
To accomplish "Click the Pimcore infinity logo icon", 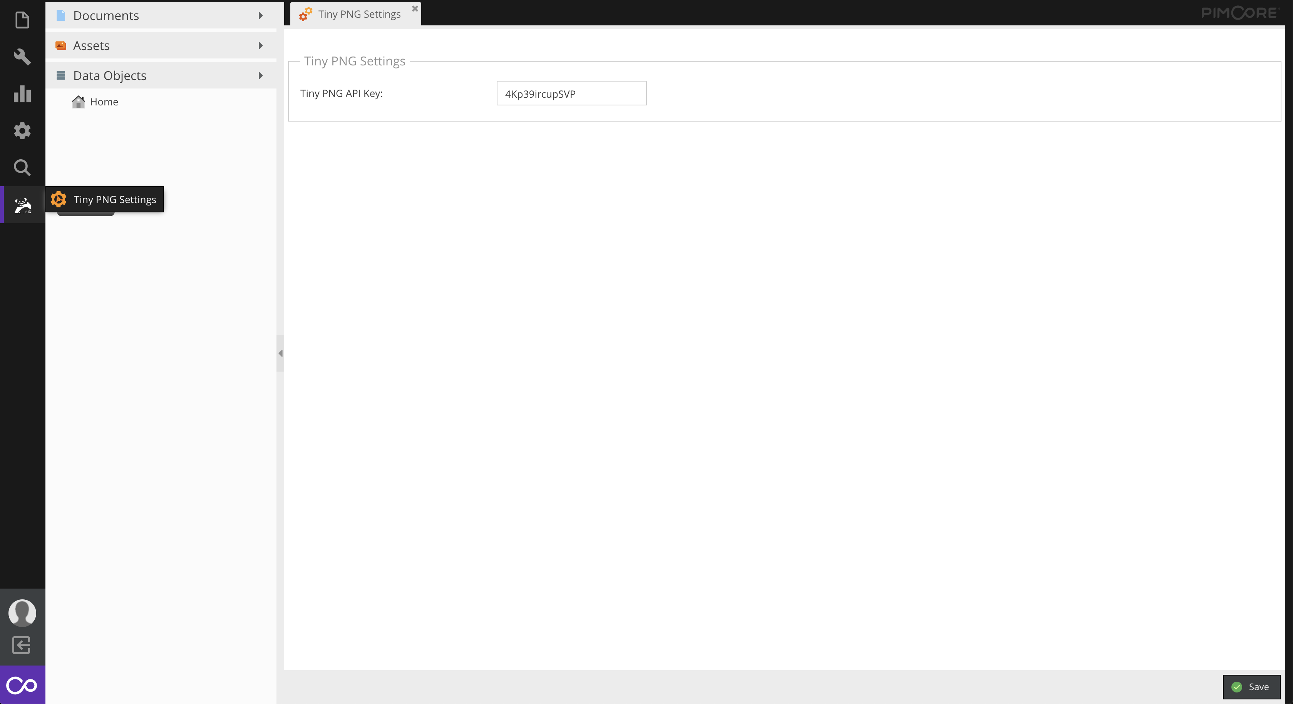I will coord(22,685).
